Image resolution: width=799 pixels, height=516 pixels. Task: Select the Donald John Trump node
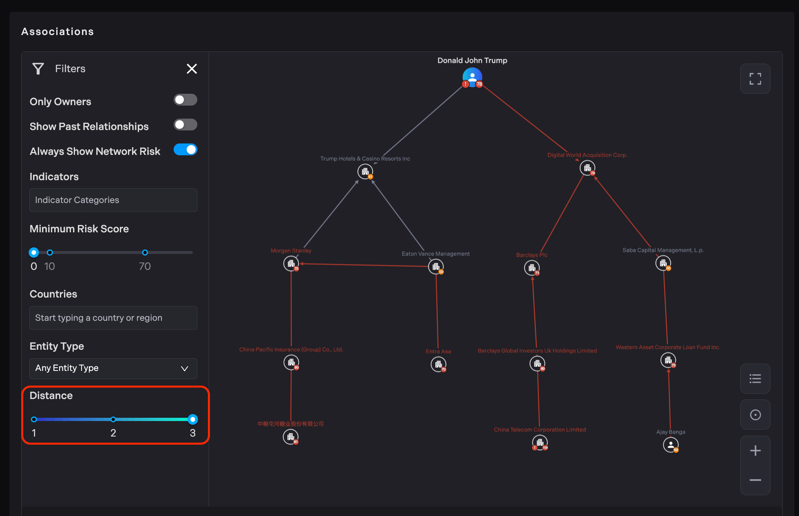472,77
